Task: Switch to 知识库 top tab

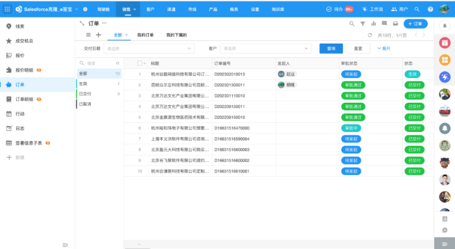Action: [278, 9]
